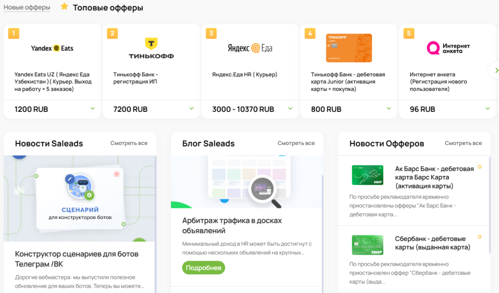The image size is (499, 293).
Task: Expand the 3000 - 10370 RUB offer details
Action: coord(290,109)
